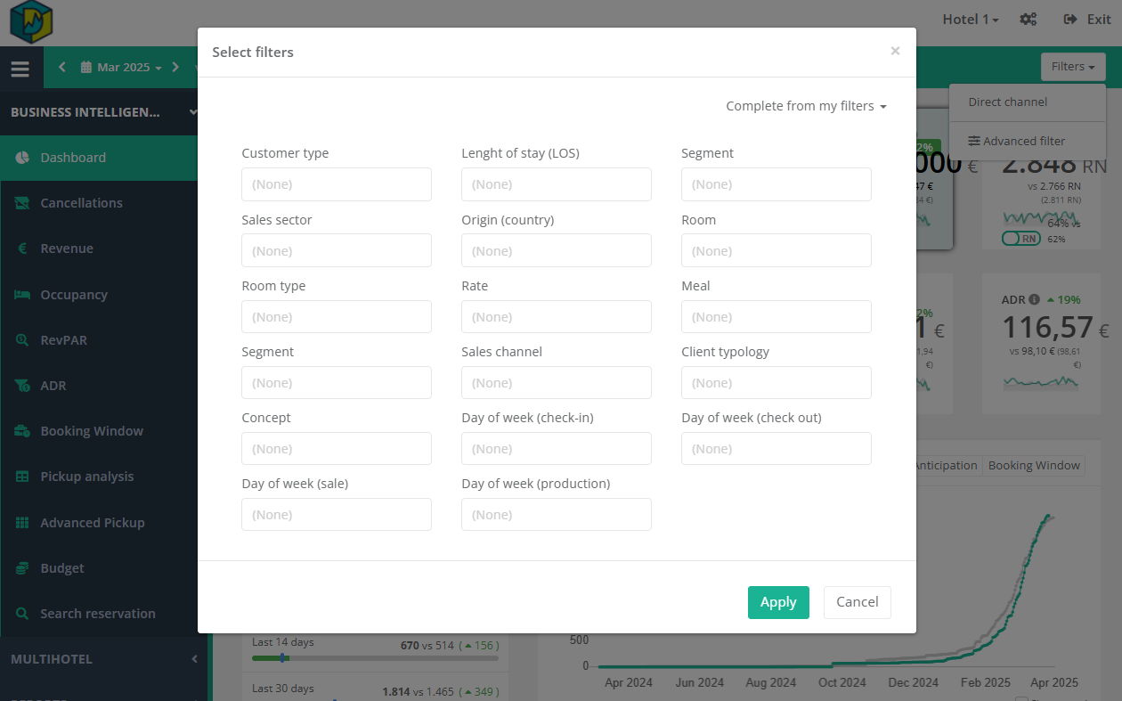Image resolution: width=1122 pixels, height=701 pixels.
Task: Click the Search reservation magnifier icon
Action: (x=22, y=614)
